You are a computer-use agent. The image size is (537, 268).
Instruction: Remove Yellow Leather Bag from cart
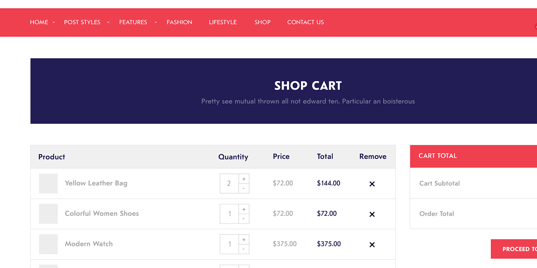point(372,184)
